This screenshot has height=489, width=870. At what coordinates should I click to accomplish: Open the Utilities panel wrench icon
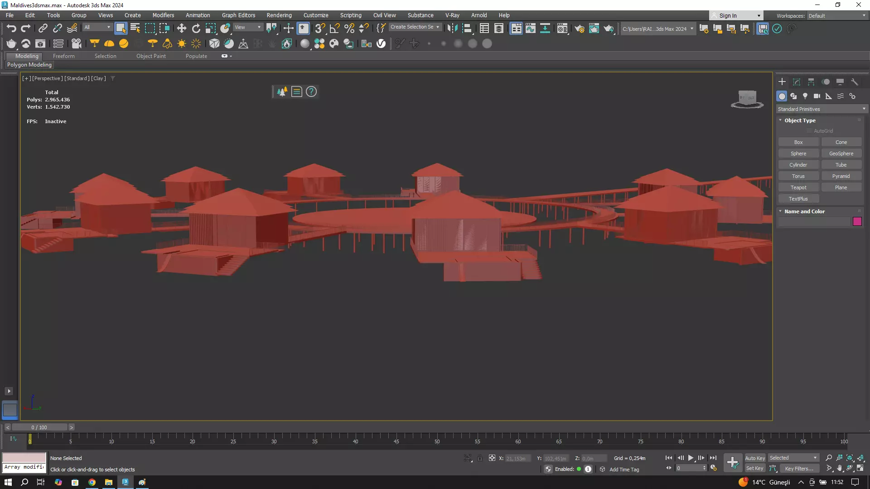pos(854,82)
